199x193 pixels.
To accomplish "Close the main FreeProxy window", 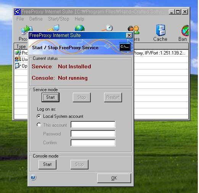I will [185, 12].
